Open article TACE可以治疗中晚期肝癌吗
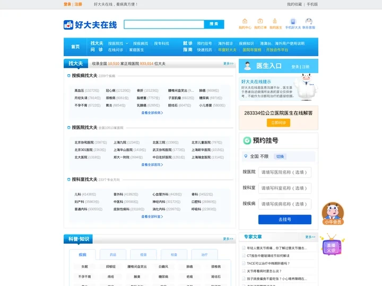The height and width of the screenshot is (286, 382). point(268,263)
